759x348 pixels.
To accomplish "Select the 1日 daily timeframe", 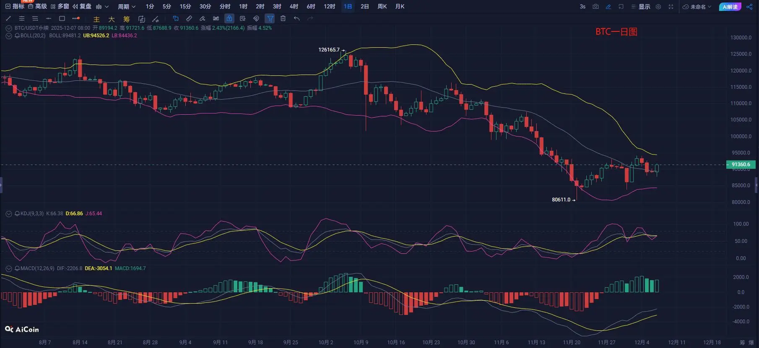I will tap(348, 7).
